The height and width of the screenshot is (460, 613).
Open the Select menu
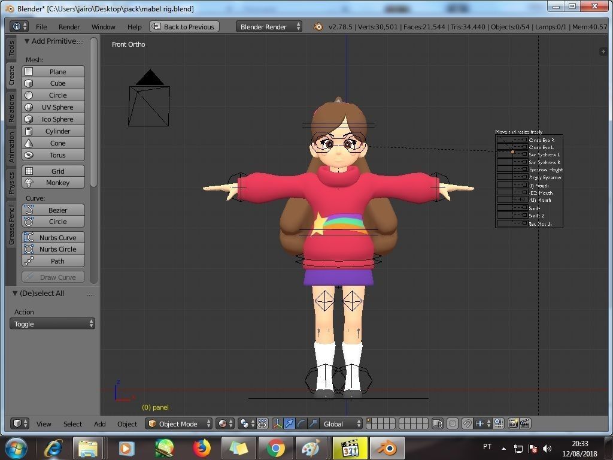coord(72,423)
